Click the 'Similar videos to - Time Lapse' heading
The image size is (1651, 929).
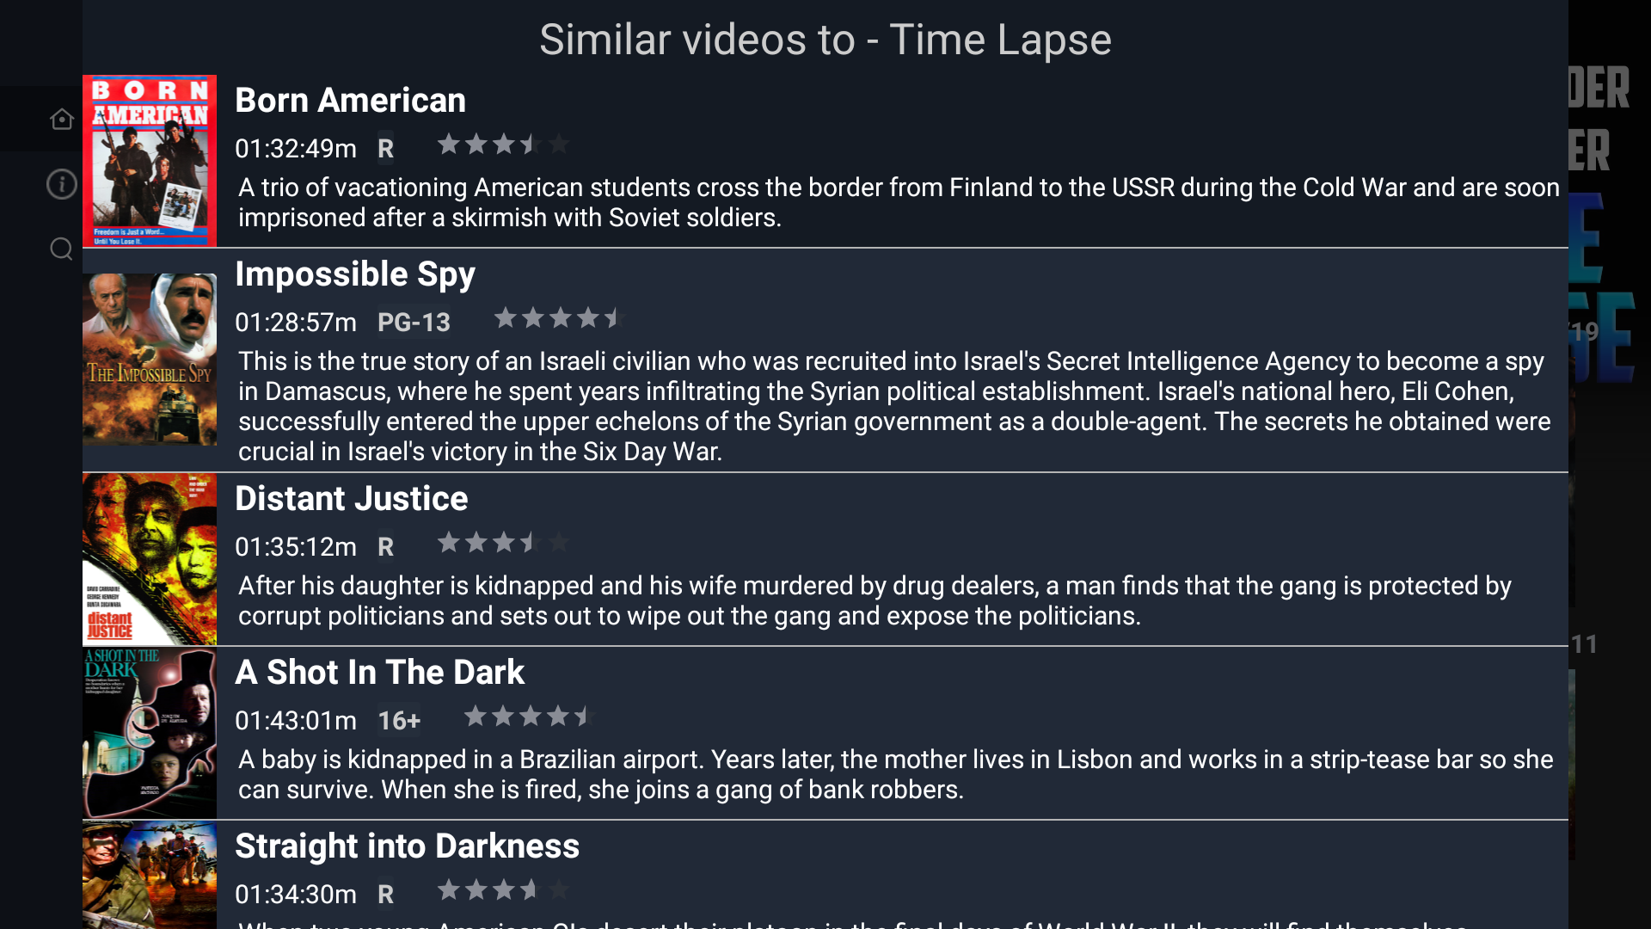tap(824, 39)
